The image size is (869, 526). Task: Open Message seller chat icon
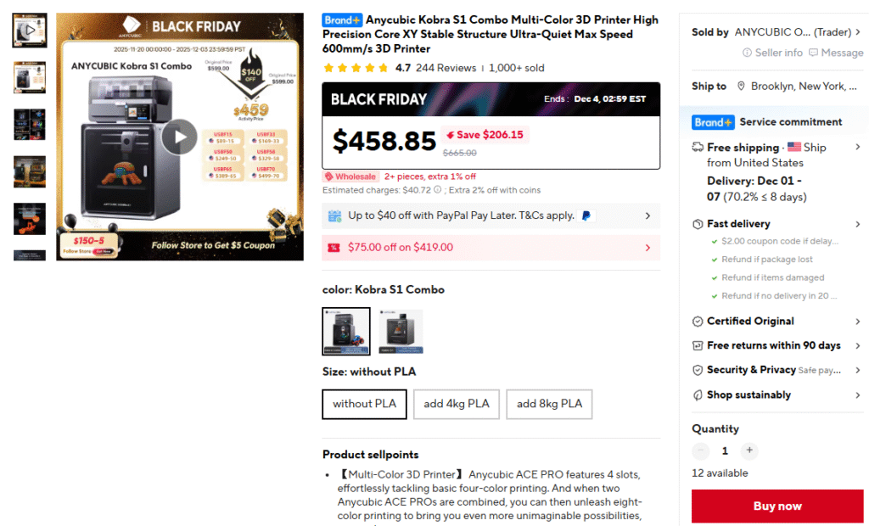(813, 53)
